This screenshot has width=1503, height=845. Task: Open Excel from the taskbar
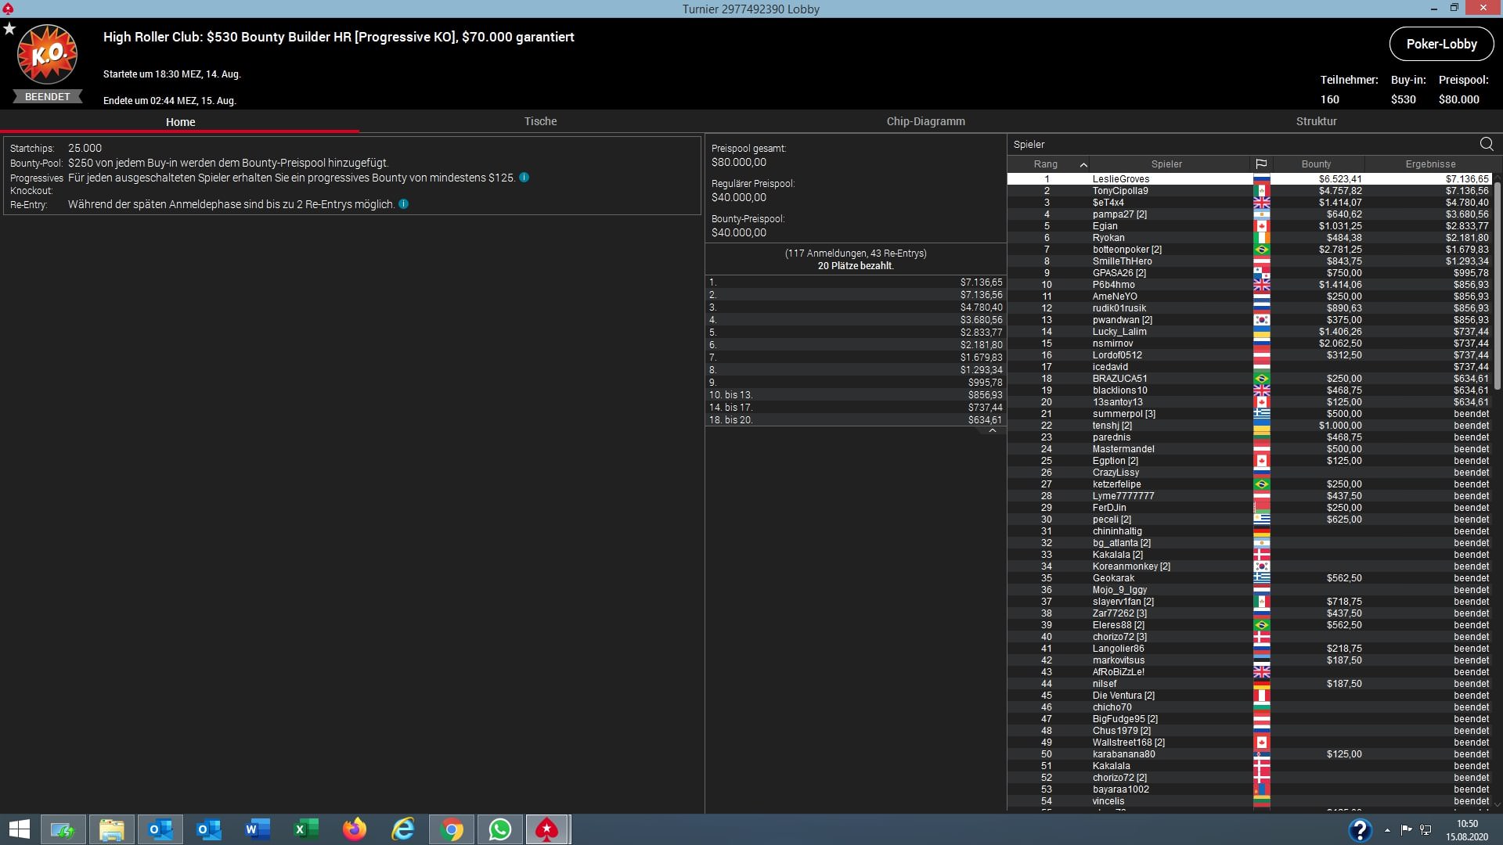tap(306, 829)
